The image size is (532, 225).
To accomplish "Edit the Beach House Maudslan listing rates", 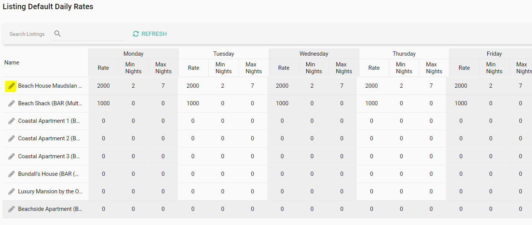I will pos(11,86).
